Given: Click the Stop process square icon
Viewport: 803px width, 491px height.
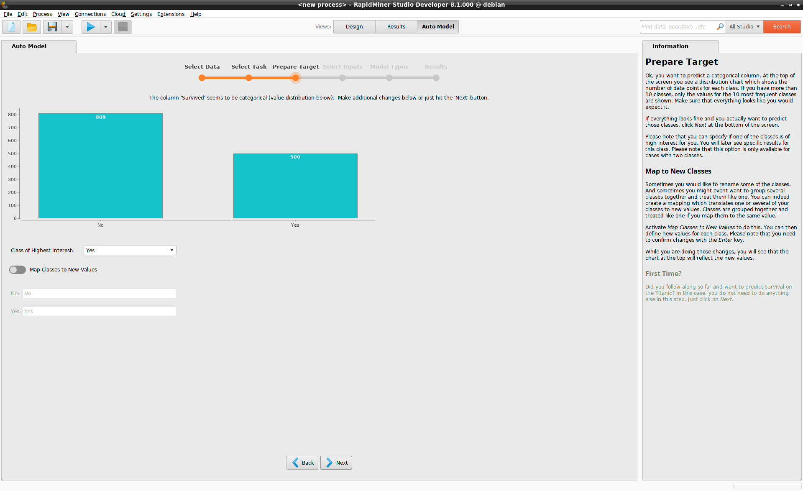Looking at the screenshot, I should pyautogui.click(x=122, y=26).
